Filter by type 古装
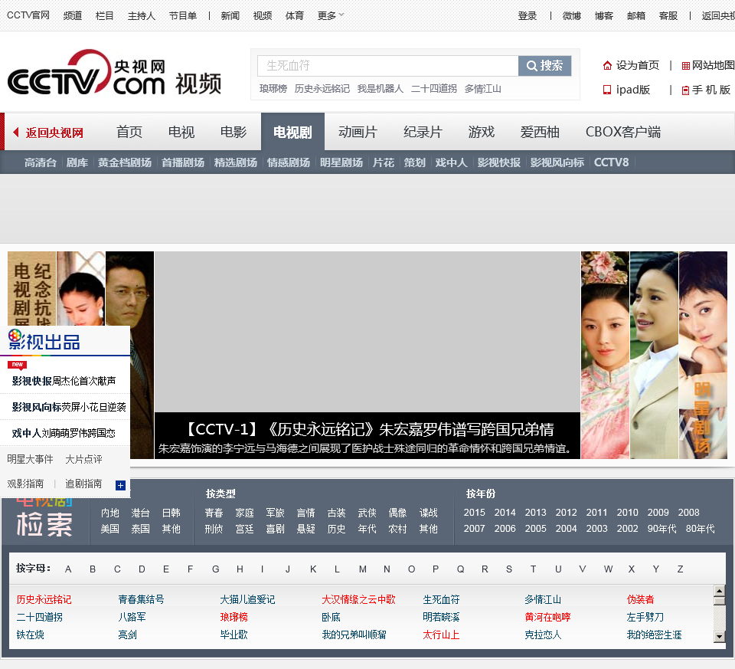735x669 pixels. tap(337, 513)
